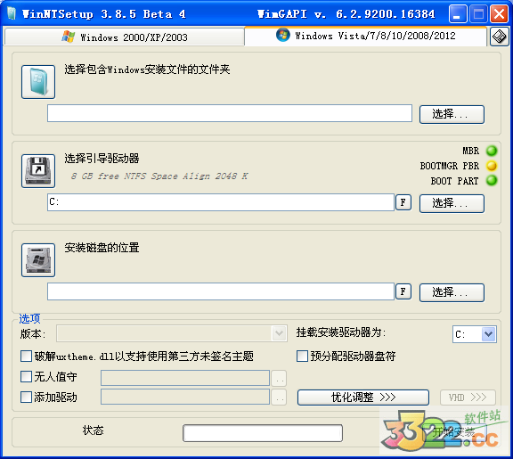
Task: Click the Windows installation source folder icon
Action: pos(38,82)
